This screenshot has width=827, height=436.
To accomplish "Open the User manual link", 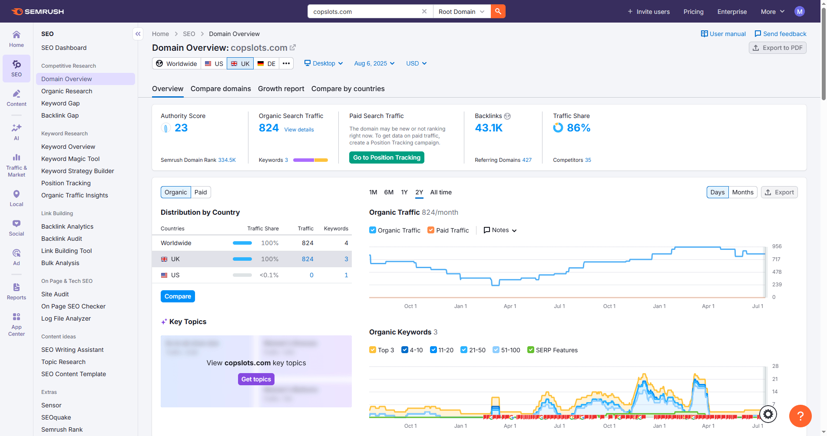I will [723, 34].
